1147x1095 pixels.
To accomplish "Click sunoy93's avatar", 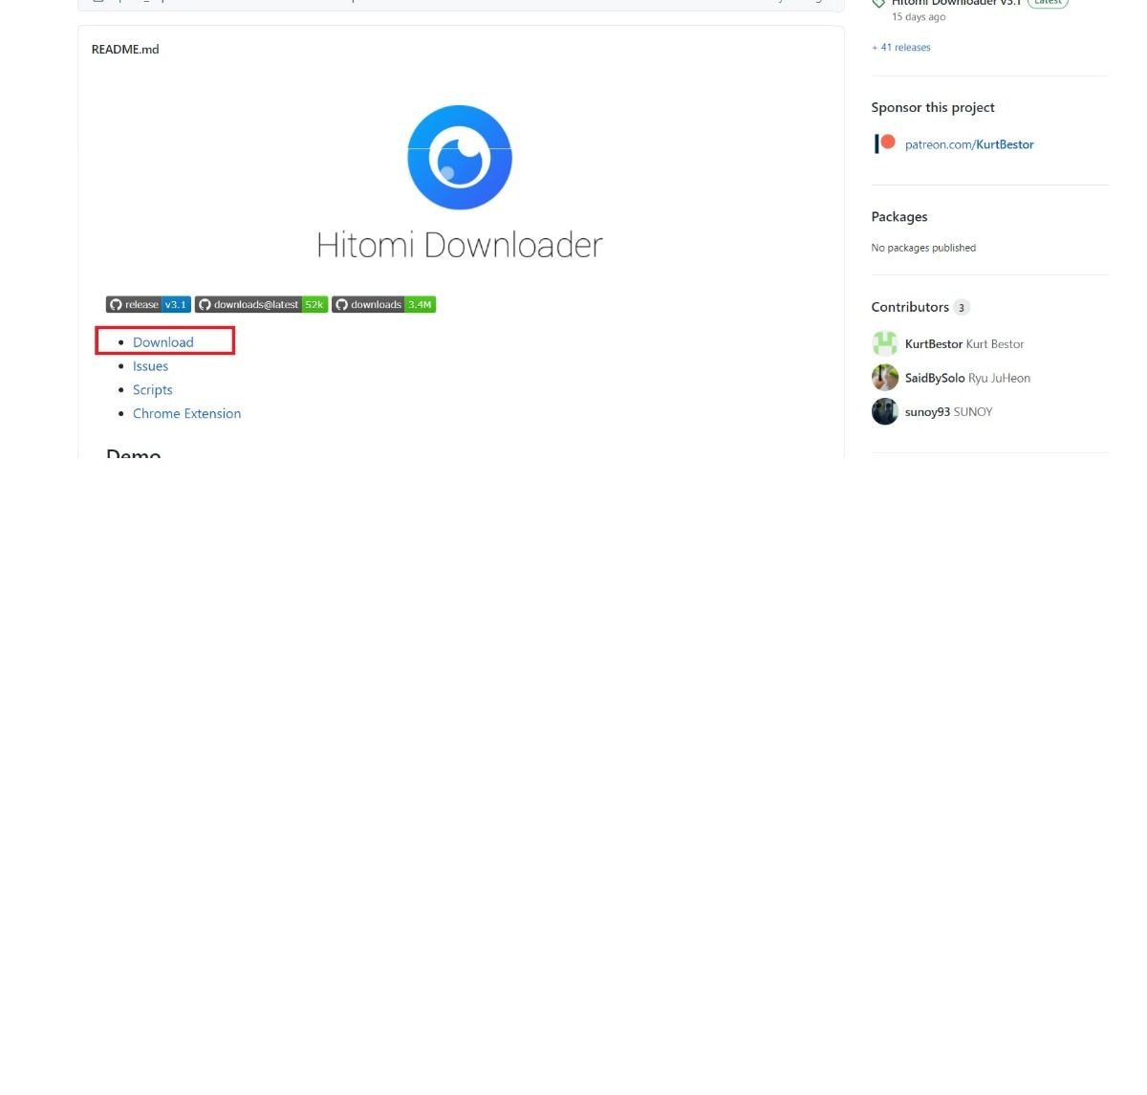I will [885, 411].
